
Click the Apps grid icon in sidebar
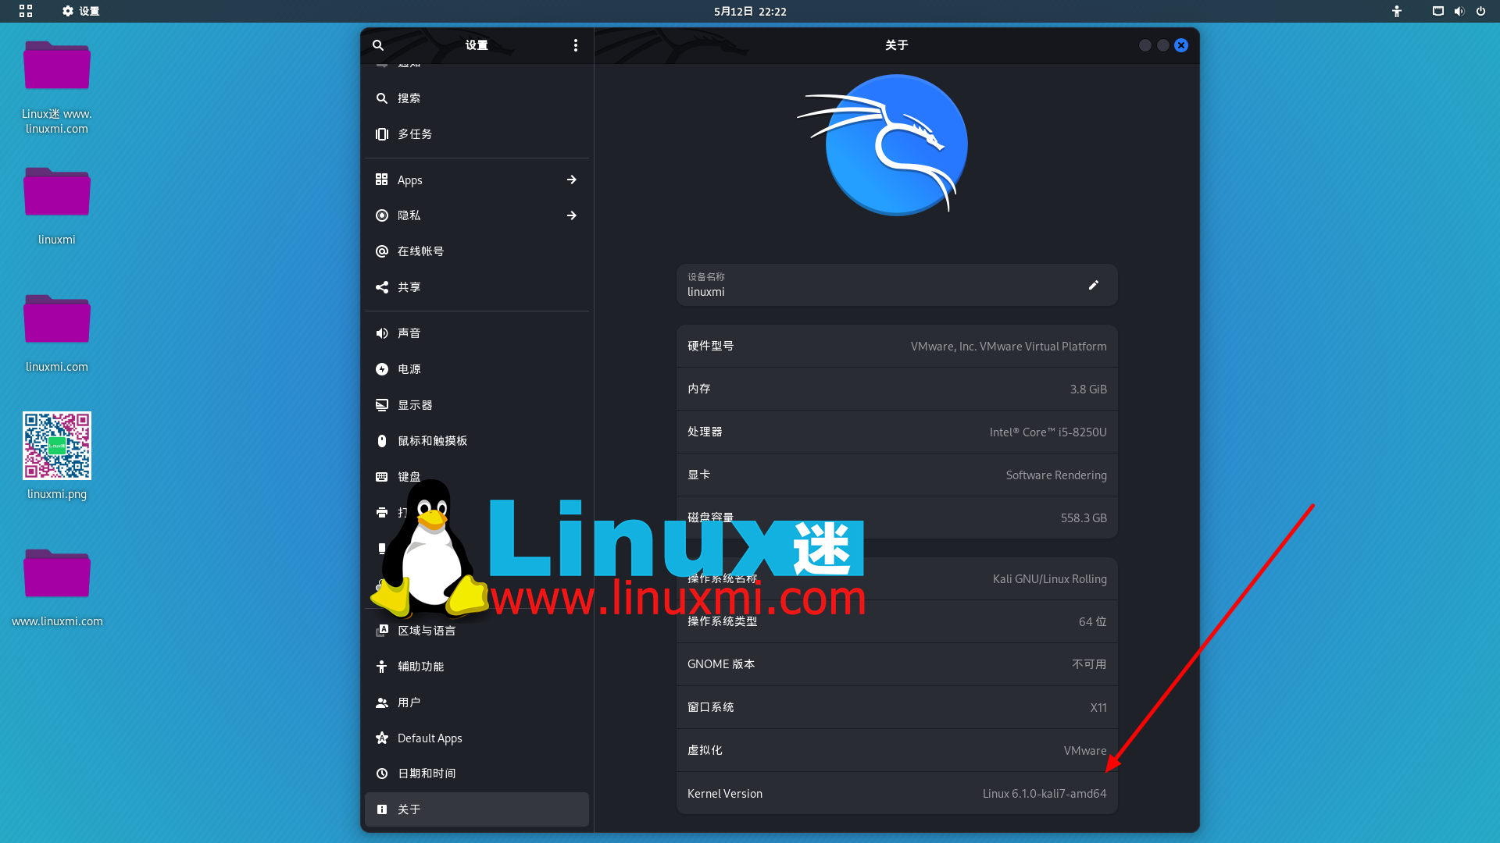(381, 180)
